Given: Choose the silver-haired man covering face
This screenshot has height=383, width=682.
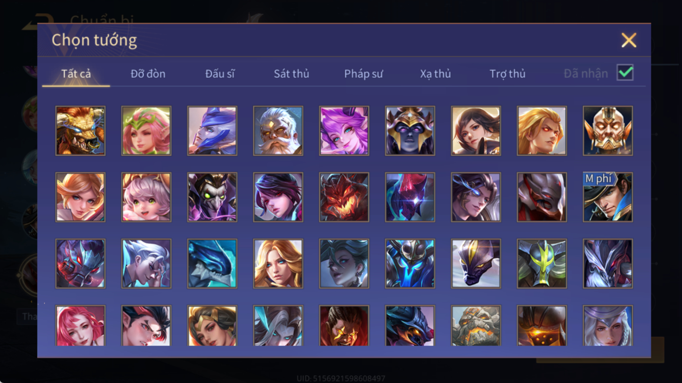Looking at the screenshot, I should [x=146, y=263].
